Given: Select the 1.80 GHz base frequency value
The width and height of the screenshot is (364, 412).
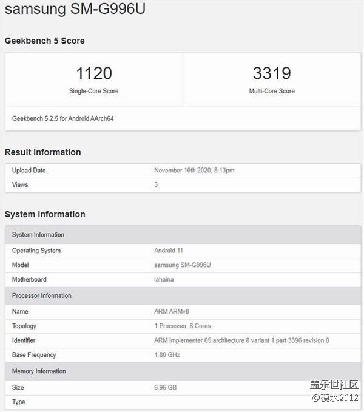Looking at the screenshot, I should tap(167, 355).
